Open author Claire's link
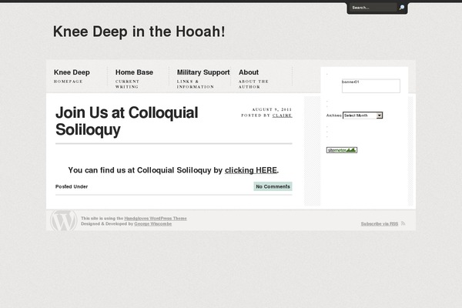This screenshot has height=308, width=462. 283,115
